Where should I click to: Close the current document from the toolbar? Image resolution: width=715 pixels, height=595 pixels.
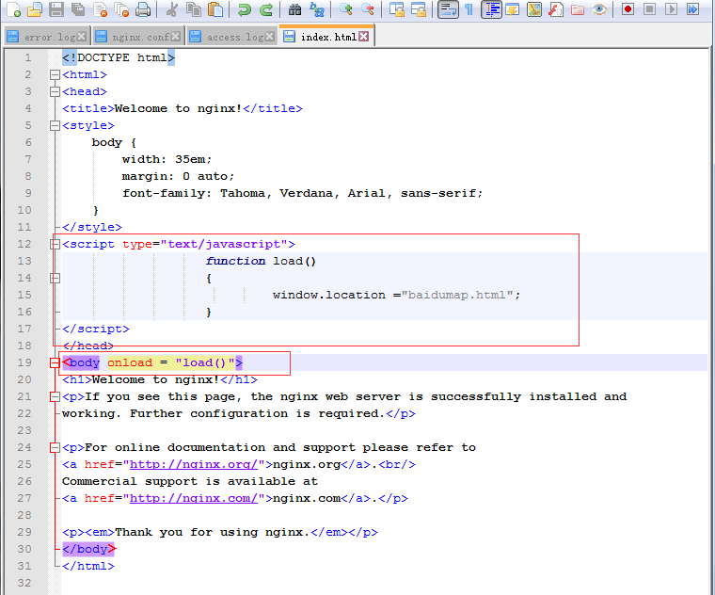[101, 9]
